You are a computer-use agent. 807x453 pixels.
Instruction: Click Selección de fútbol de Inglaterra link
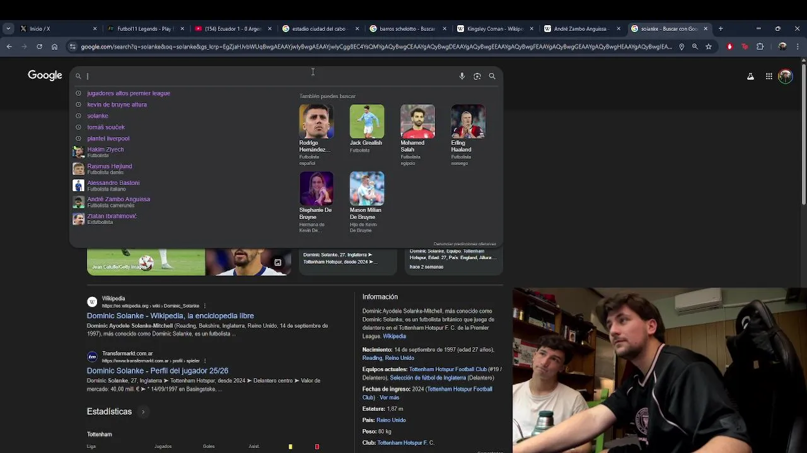point(428,378)
